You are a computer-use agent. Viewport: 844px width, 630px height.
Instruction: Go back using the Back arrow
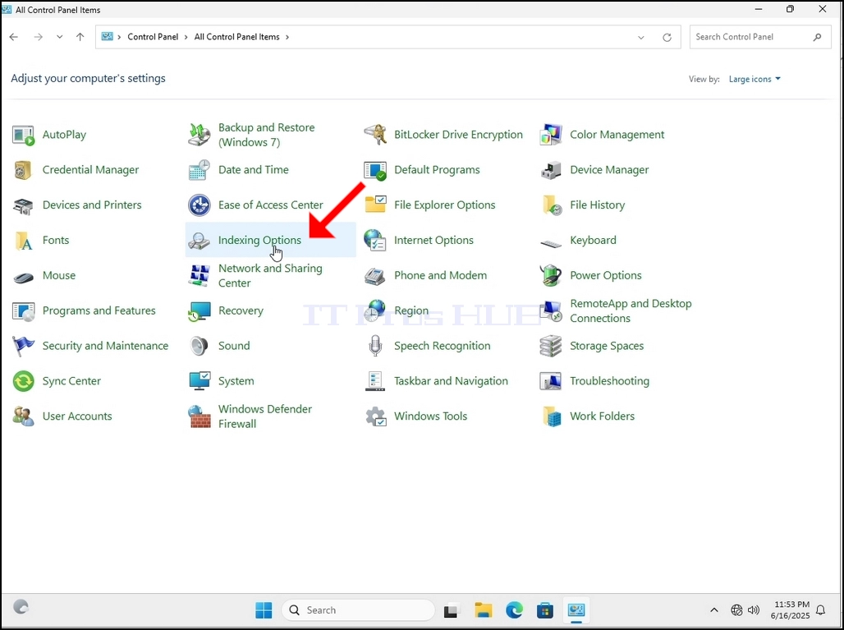pos(14,37)
